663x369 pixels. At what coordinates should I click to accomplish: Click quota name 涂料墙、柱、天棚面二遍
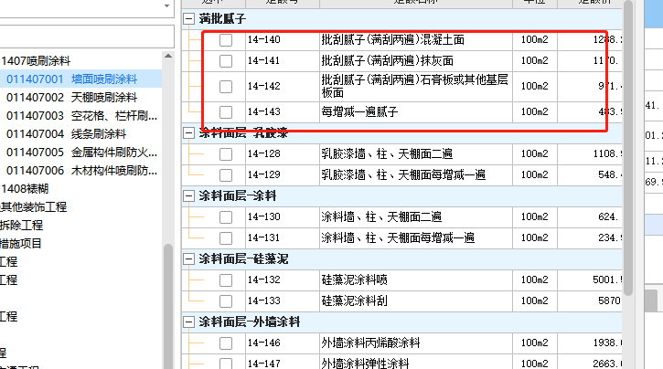[381, 217]
